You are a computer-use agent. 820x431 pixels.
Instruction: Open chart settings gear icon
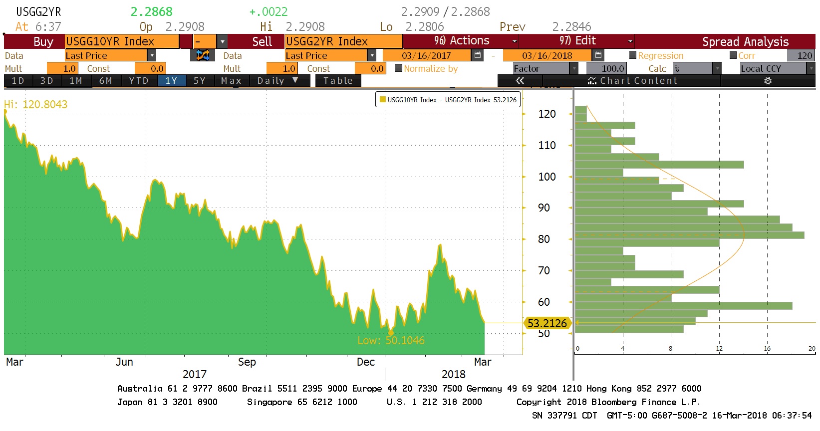pyautogui.click(x=768, y=81)
